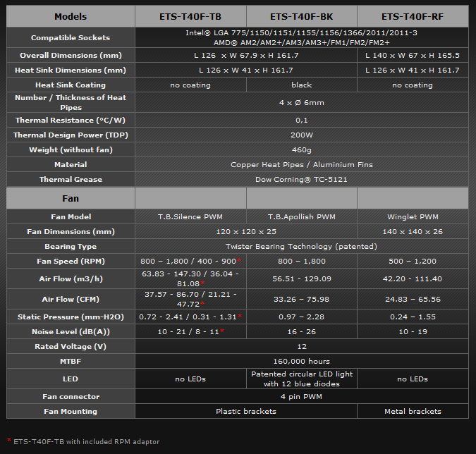476x454 pixels.
Task: Click the '33.26 – 75.98' CFM cell
Action: pyautogui.click(x=301, y=299)
